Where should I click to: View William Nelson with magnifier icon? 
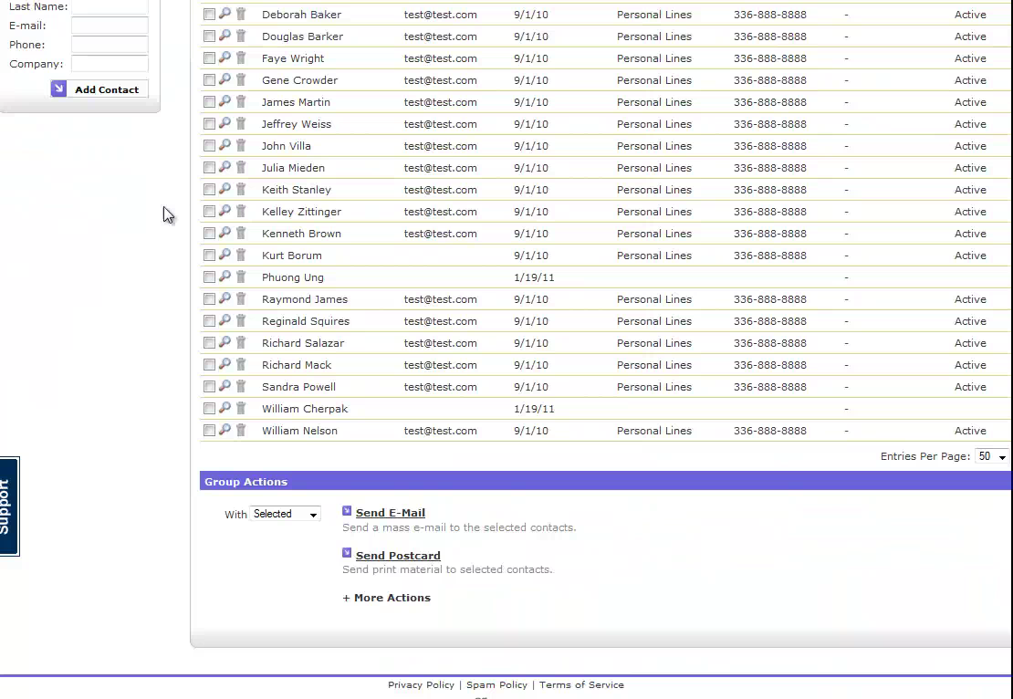[225, 431]
